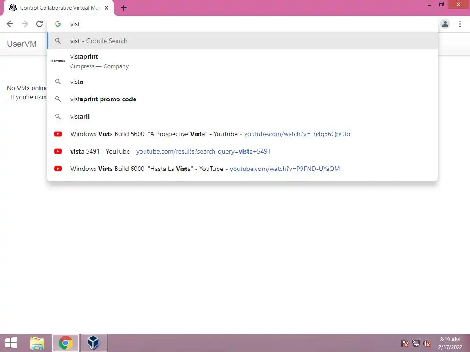The image size is (470, 352).
Task: Pick the 'vistaprint promo code' suggestion
Action: pos(242,99)
